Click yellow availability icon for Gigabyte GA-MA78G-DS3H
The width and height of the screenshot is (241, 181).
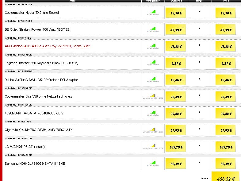click(x=153, y=129)
